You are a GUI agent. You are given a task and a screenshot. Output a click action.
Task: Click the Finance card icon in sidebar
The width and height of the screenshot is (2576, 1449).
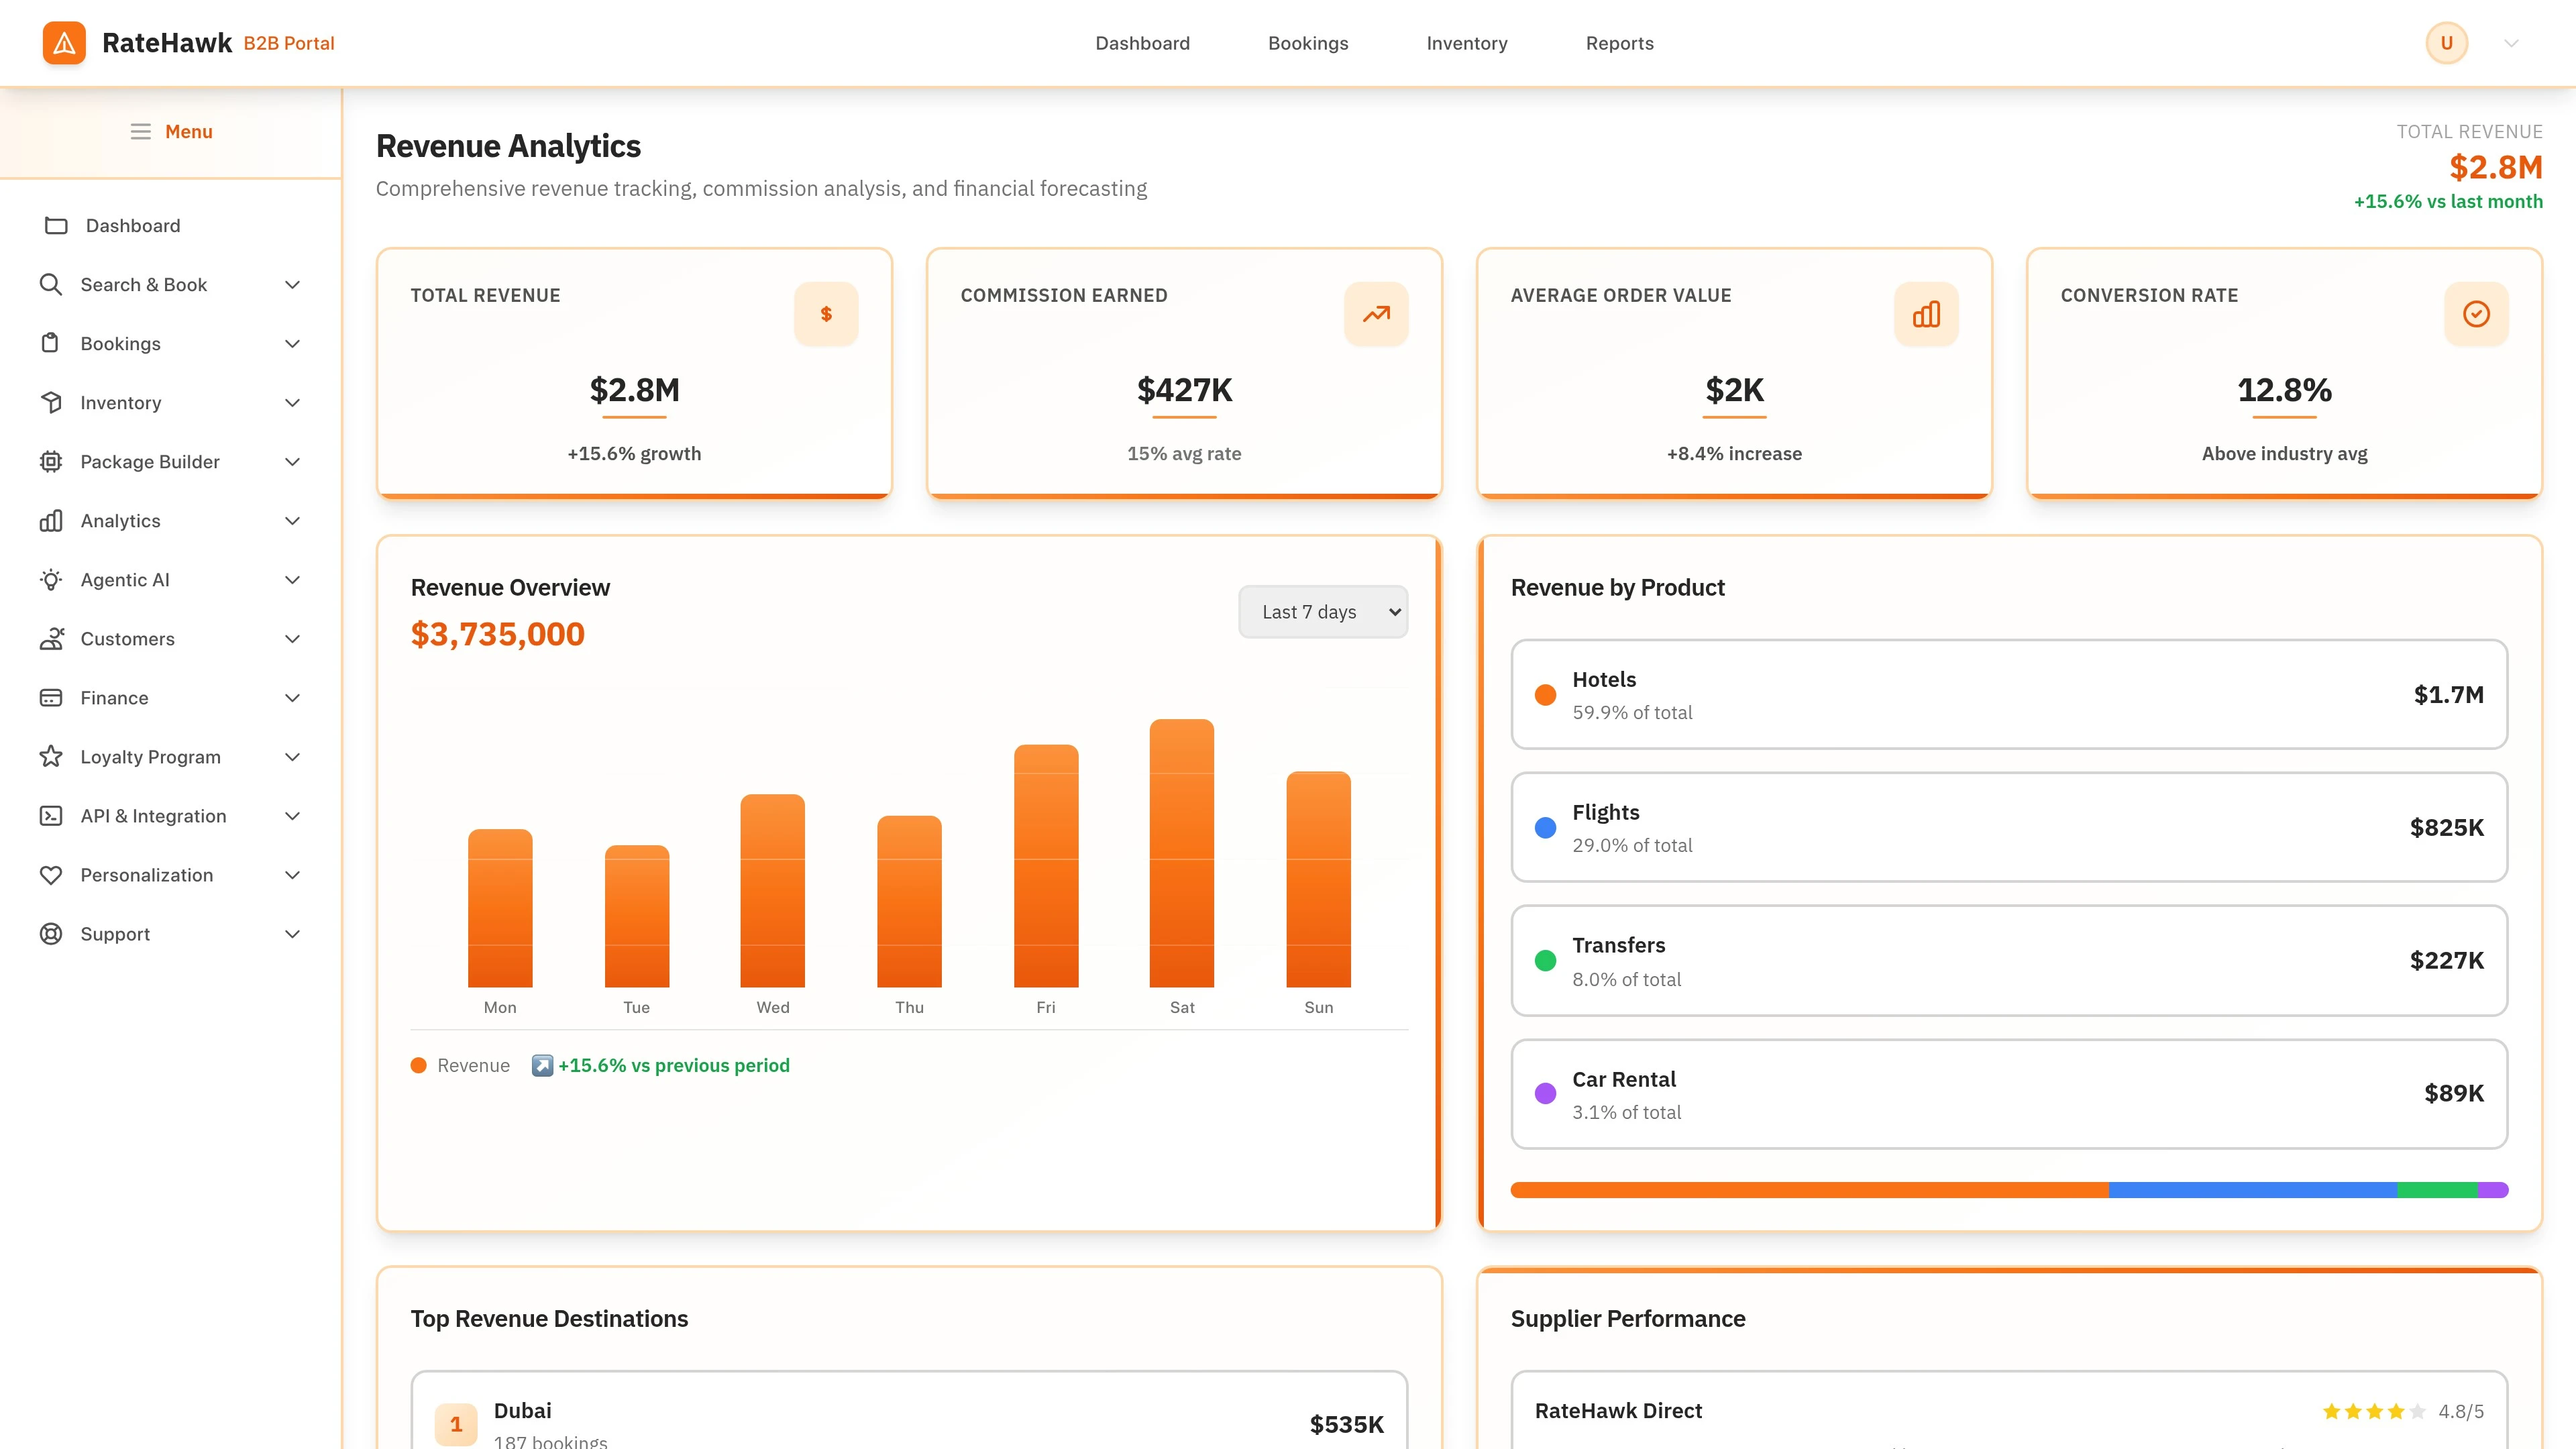(52, 697)
